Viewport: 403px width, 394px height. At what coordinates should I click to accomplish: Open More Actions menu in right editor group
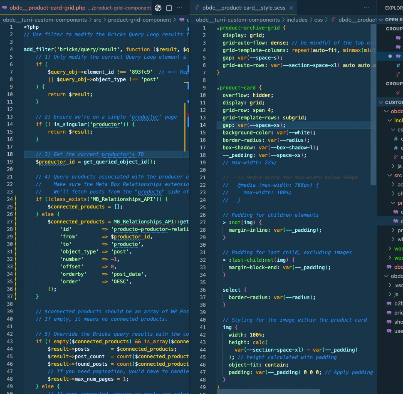pyautogui.click(x=367, y=8)
